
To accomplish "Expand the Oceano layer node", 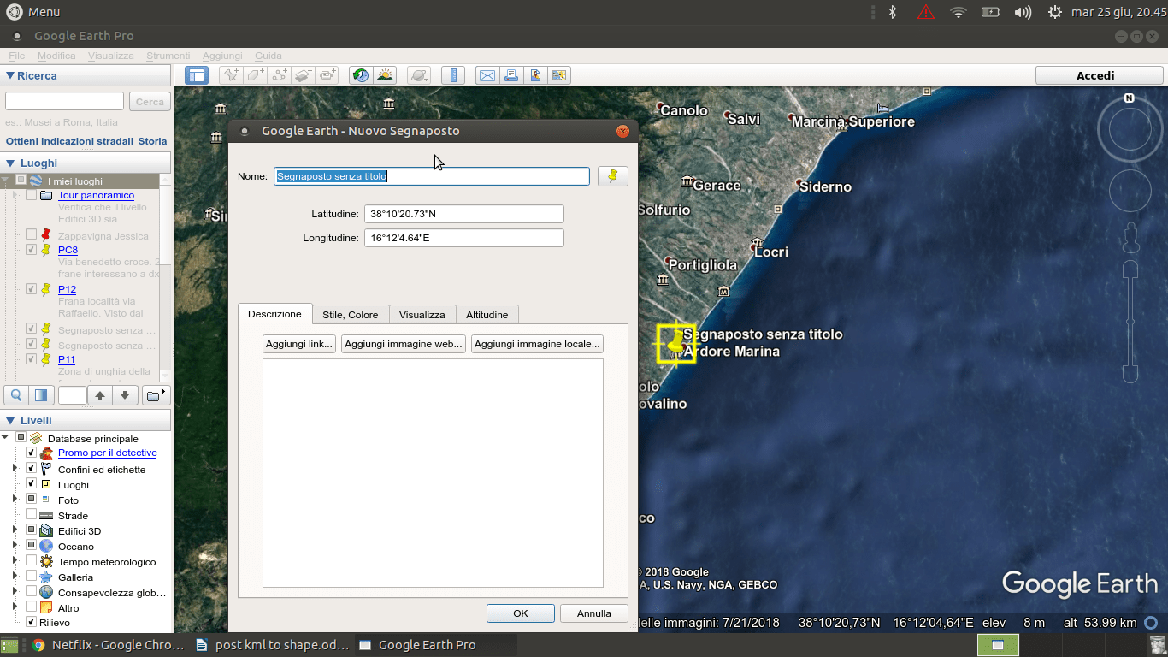I will [15, 545].
